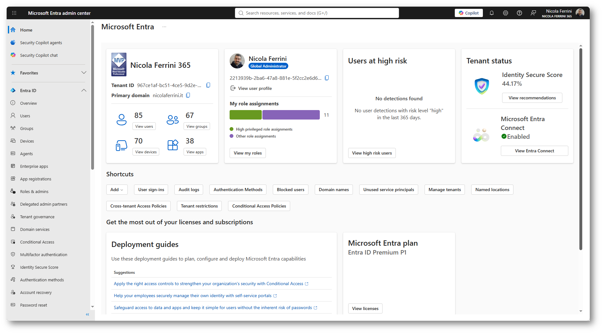
Task: Click the main content vertical scrollbar
Action: tap(581, 149)
